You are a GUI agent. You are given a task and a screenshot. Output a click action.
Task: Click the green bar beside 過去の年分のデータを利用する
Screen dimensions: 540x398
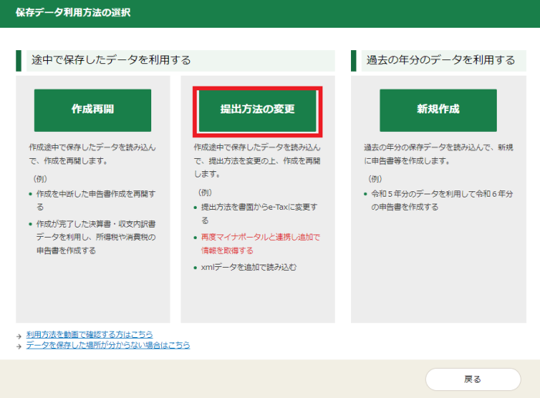coord(354,61)
